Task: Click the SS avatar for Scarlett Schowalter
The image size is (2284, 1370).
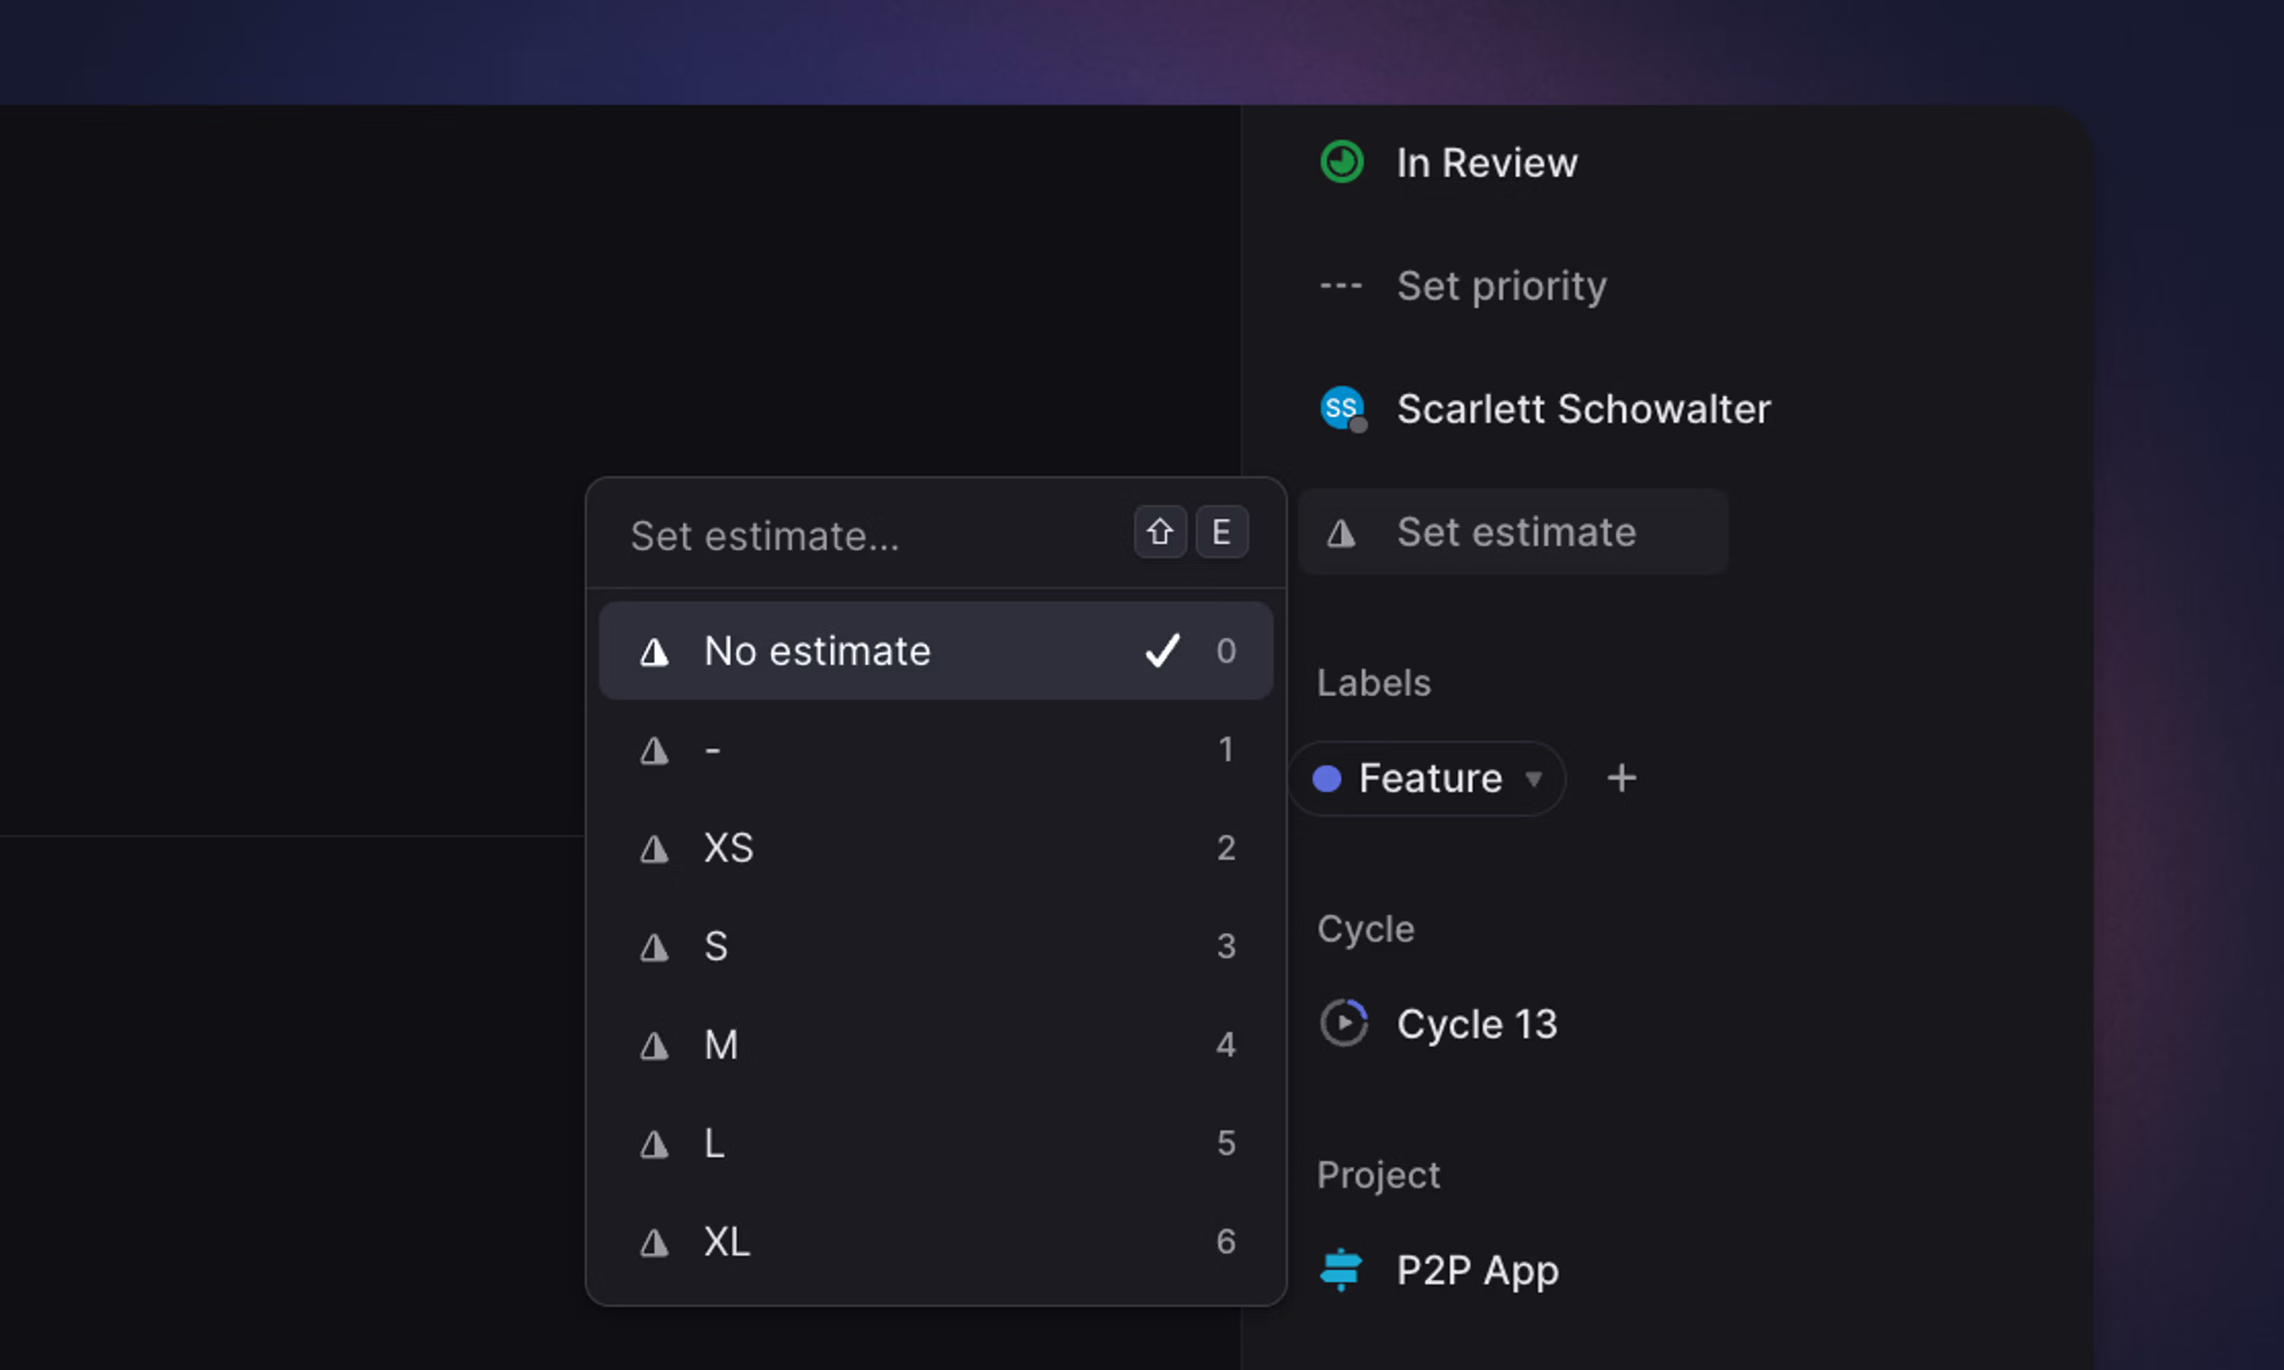Action: [x=1341, y=408]
